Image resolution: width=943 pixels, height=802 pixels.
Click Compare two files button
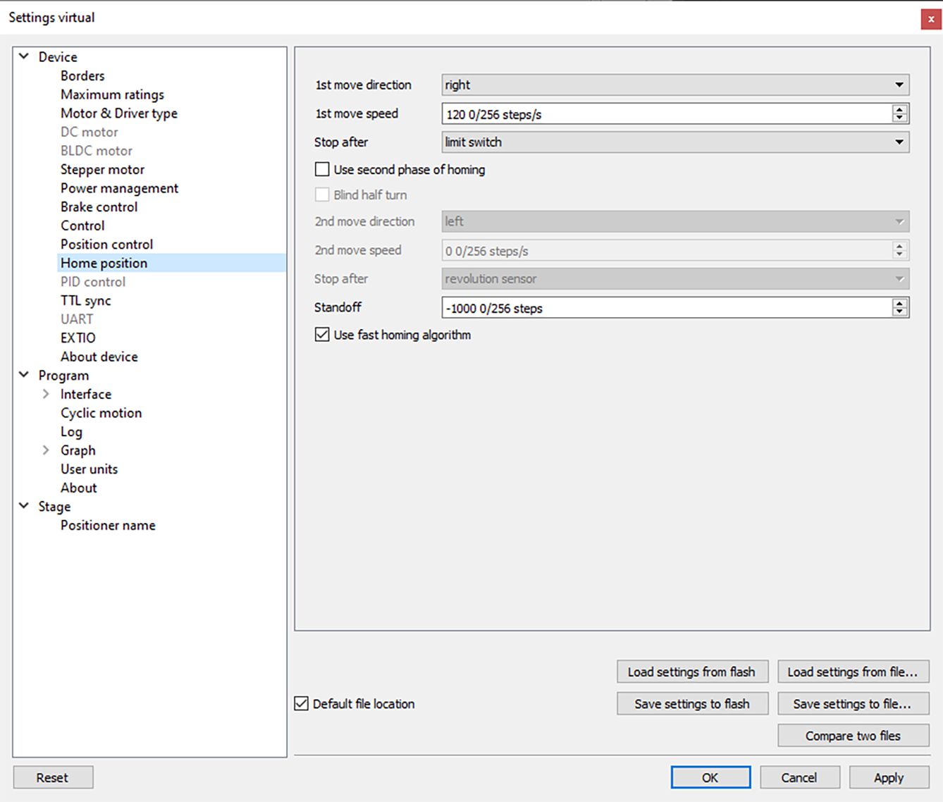pyautogui.click(x=853, y=736)
